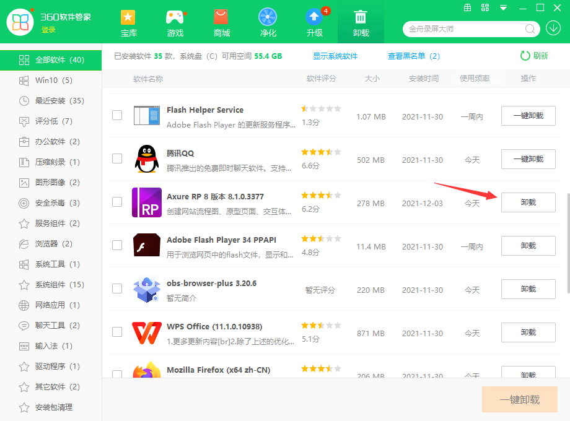This screenshot has height=421, width=570.
Task: Open 聊天工具 (2) chat category
Action: (51, 326)
